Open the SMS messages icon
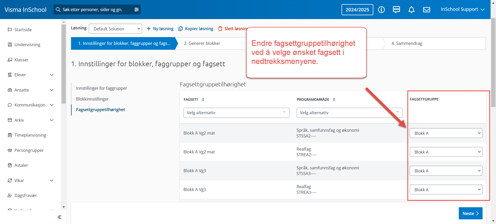The height and width of the screenshot is (224, 496). pos(396,10)
